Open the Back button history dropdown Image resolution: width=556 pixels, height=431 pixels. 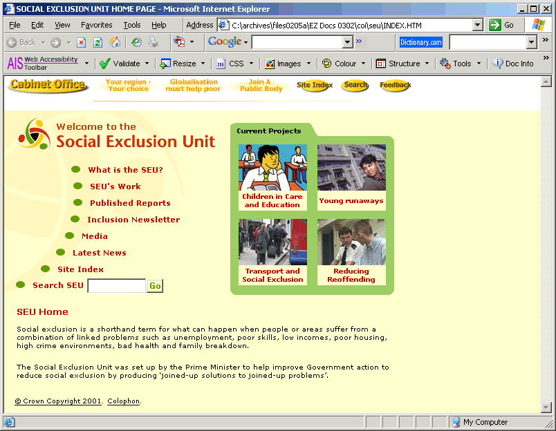coord(44,43)
